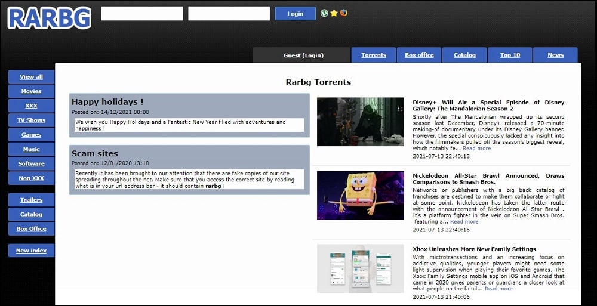
Task: Click Read more on Mandalorian article
Action: click(476, 149)
